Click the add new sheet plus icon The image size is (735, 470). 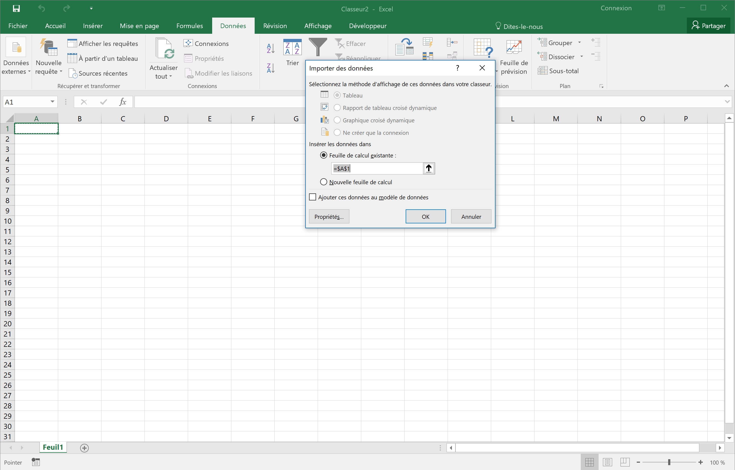(x=84, y=448)
